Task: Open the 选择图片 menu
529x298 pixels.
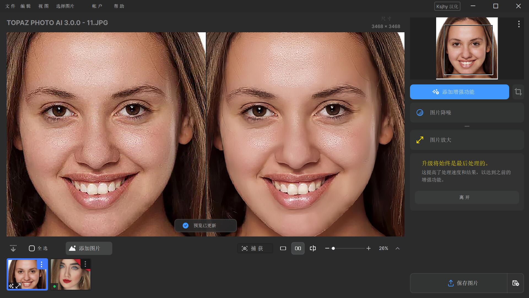Action: 65,6
